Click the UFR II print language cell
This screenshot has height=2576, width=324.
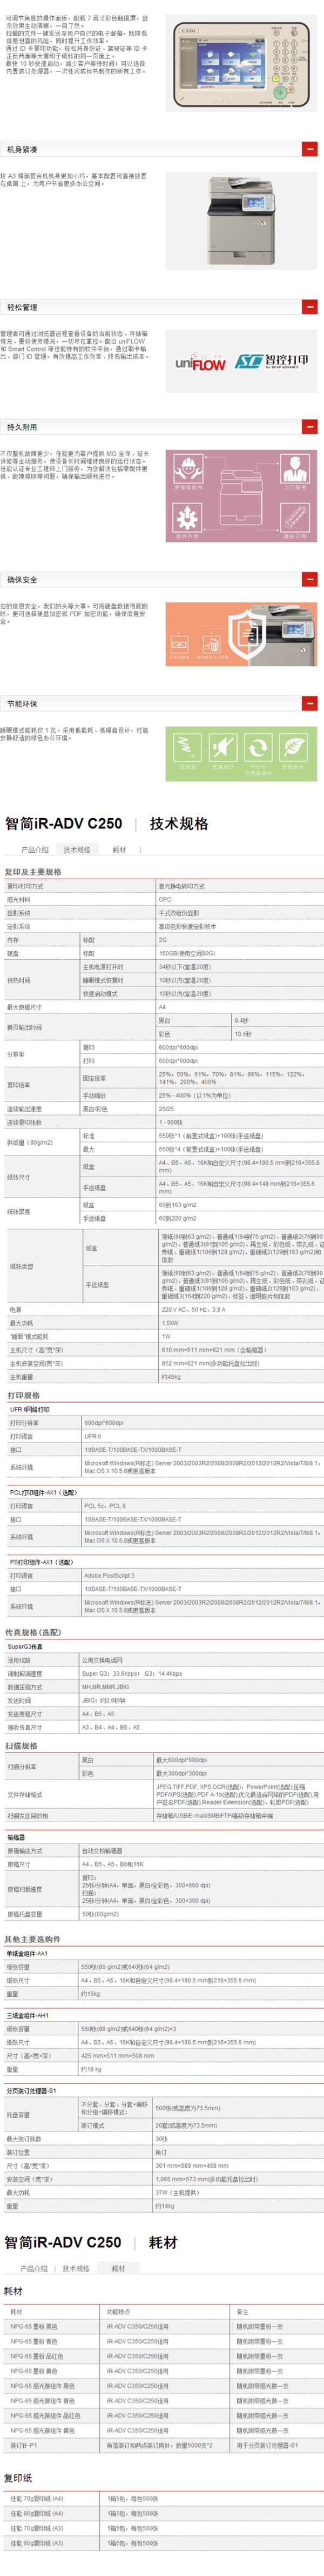pyautogui.click(x=202, y=1436)
